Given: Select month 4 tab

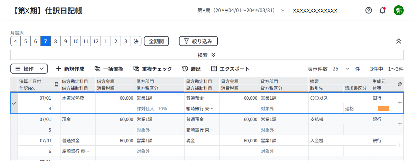Looking at the screenshot, I should click(15, 41).
